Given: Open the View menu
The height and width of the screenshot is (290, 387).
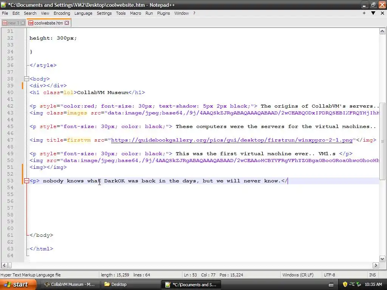Looking at the screenshot, I should tap(45, 13).
